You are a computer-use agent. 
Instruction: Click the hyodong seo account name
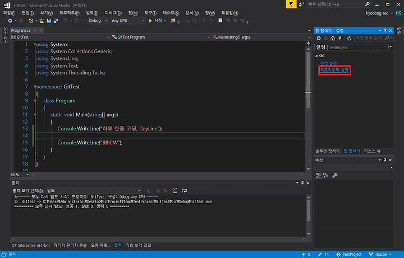[377, 13]
